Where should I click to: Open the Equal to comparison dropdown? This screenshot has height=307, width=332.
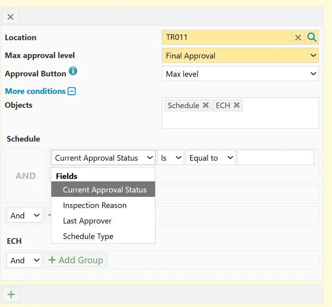(x=210, y=158)
